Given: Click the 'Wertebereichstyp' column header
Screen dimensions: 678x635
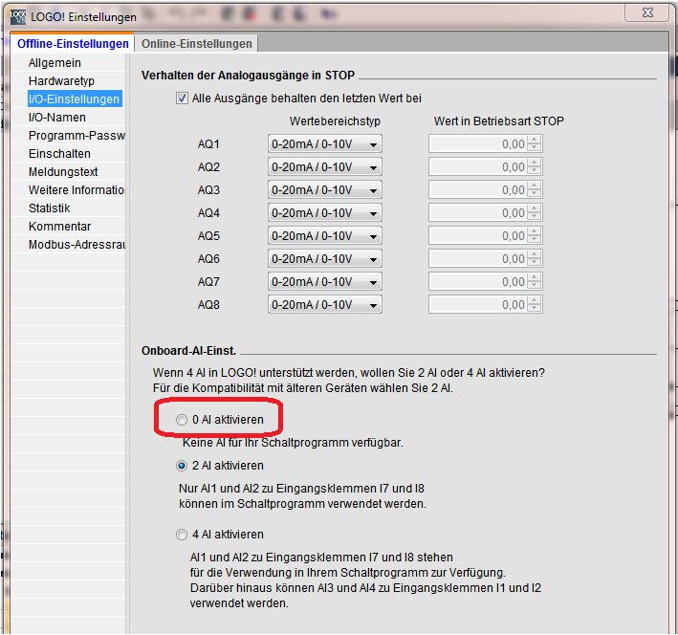Looking at the screenshot, I should click(335, 121).
